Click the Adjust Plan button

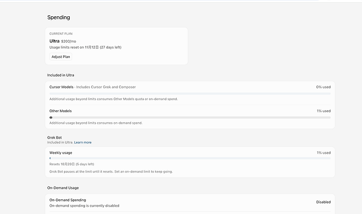[x=61, y=57]
